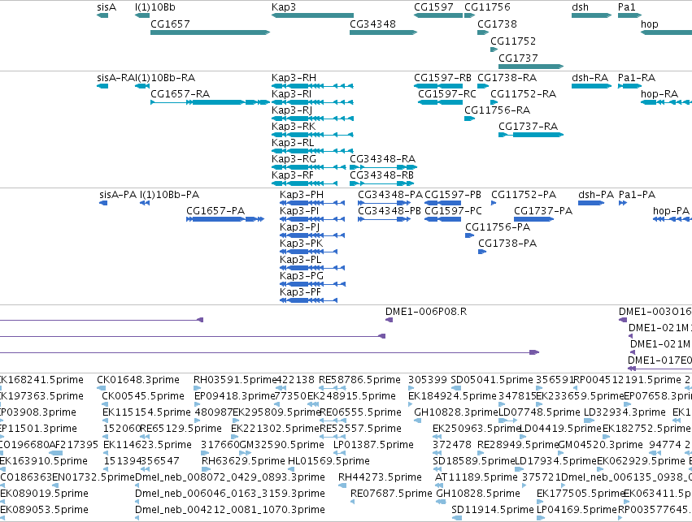The height and width of the screenshot is (522, 692).
Task: Select the hop gene label
Action: click(649, 24)
